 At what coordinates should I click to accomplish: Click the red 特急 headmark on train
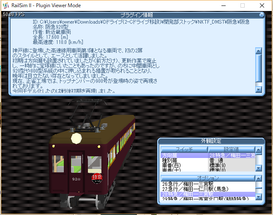coord(97,178)
